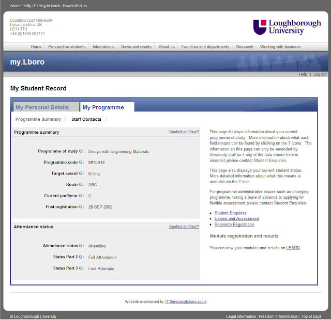Open Getting in touch link
Image resolution: width=331 pixels, height=320 pixels.
[x=47, y=6]
